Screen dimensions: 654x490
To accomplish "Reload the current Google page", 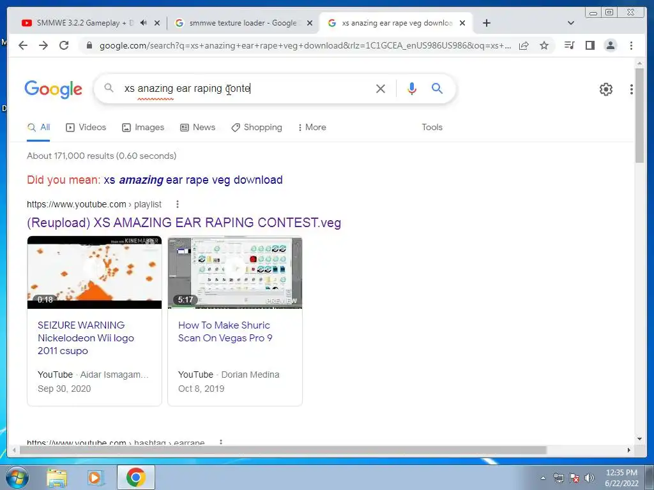I will click(x=64, y=45).
